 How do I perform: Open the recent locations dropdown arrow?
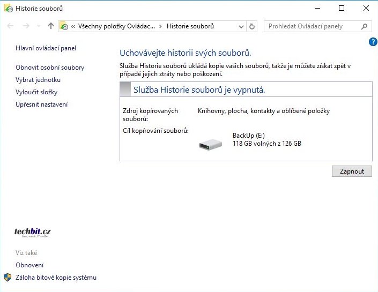coord(39,26)
